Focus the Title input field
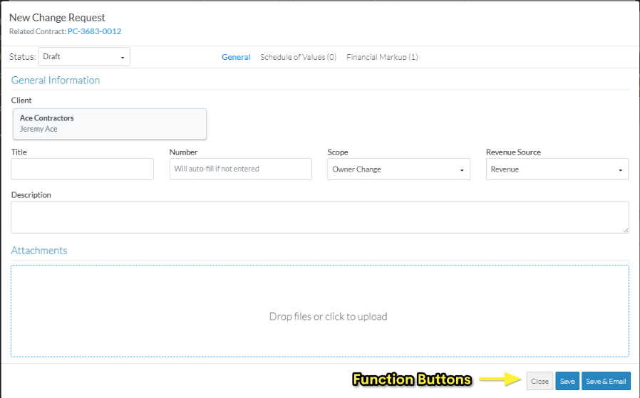Screen dimensions: 640x398 point(83,169)
